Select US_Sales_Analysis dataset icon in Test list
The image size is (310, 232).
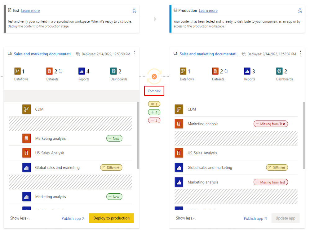pos(26,153)
